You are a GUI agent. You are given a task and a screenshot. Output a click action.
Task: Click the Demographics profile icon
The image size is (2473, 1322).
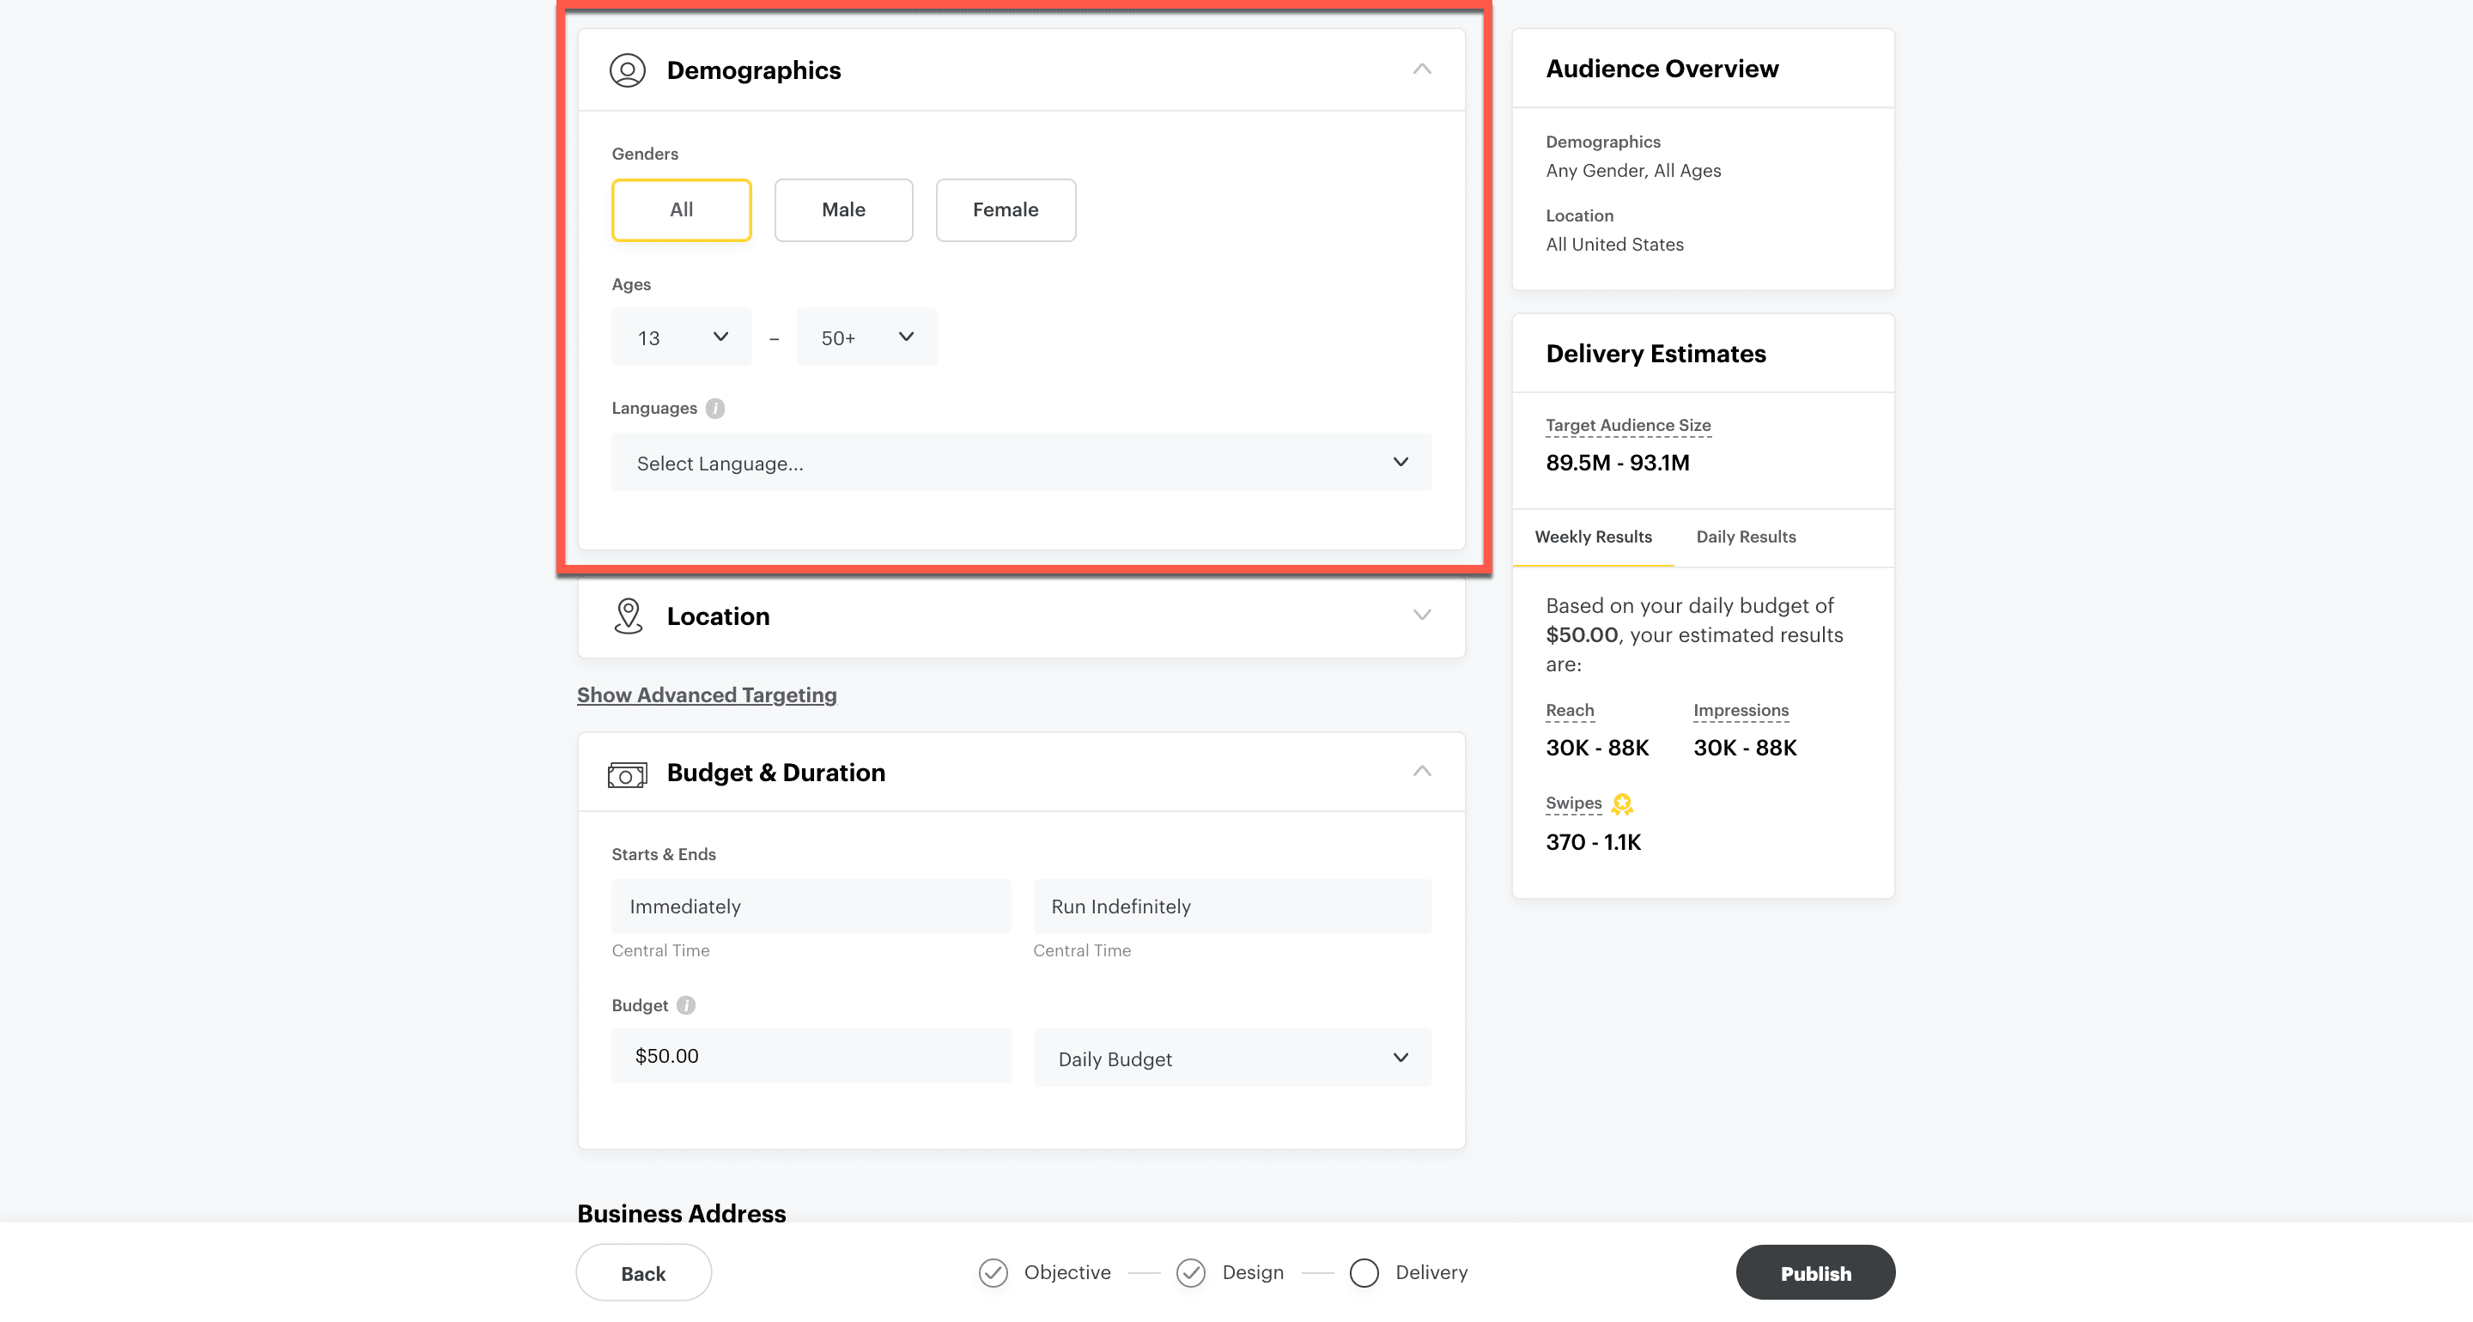627,70
